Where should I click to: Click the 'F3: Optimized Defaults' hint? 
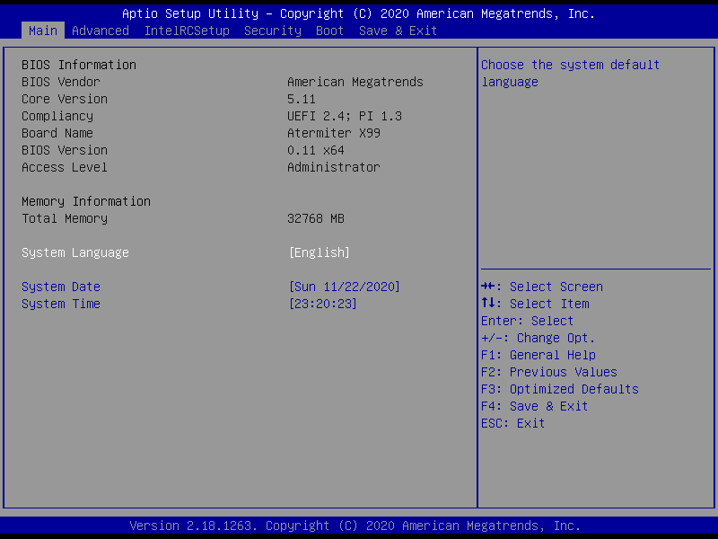coord(559,389)
